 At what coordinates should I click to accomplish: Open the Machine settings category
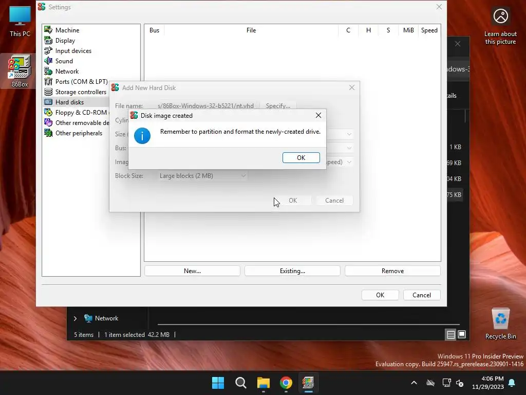67,30
